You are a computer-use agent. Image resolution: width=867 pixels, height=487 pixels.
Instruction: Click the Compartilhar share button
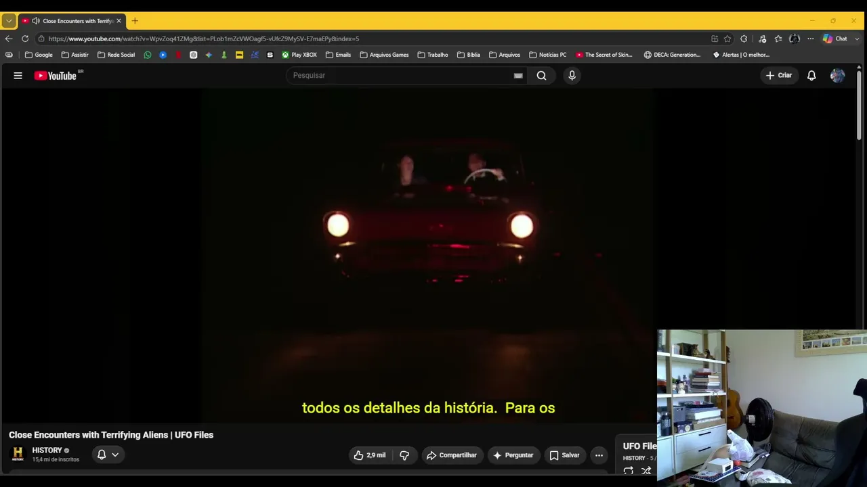(x=452, y=455)
